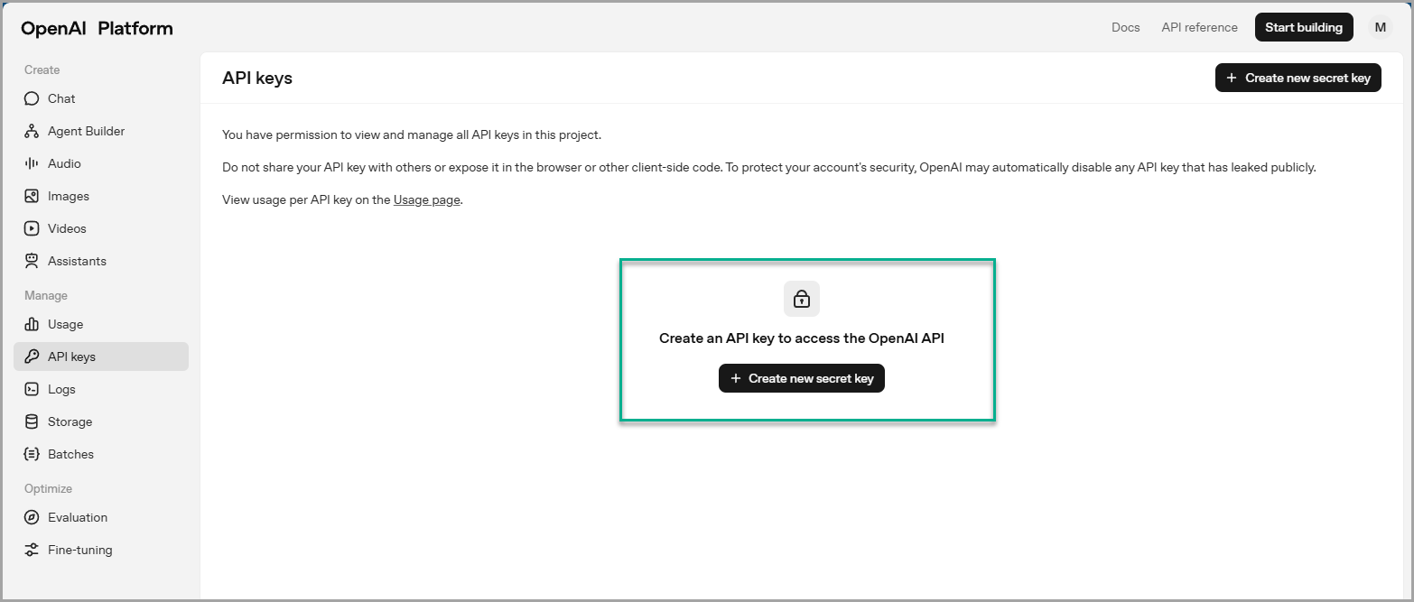The height and width of the screenshot is (602, 1414).
Task: Follow the Usage page hyperlink
Action: pos(426,199)
